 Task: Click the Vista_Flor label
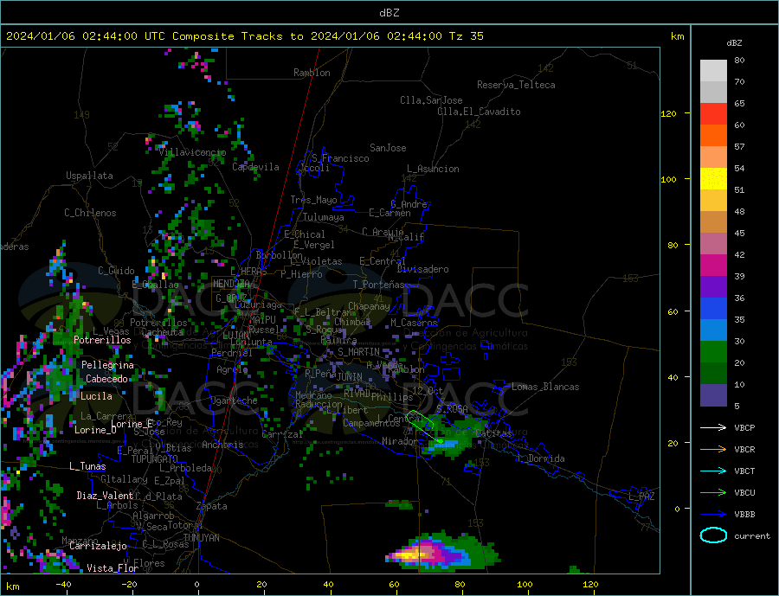pos(113,568)
